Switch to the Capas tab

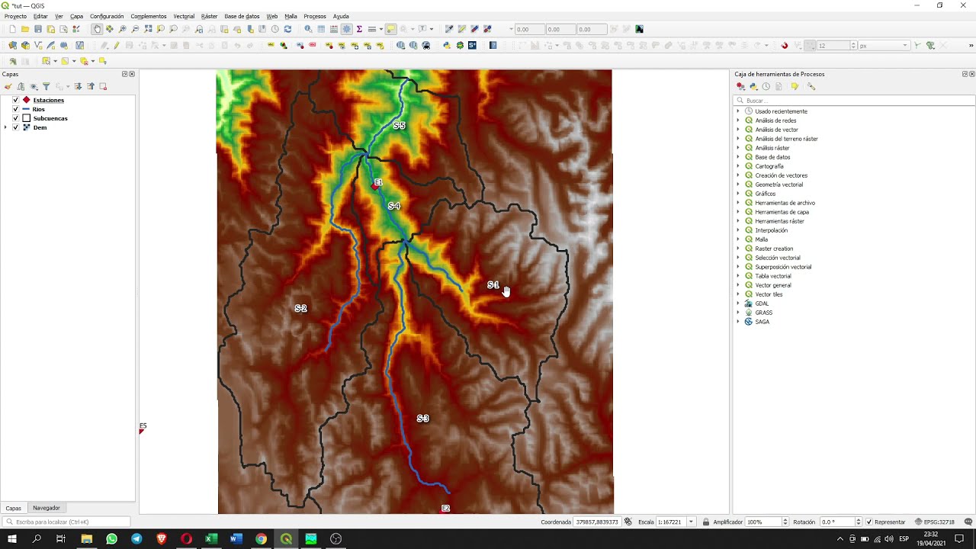pos(14,508)
